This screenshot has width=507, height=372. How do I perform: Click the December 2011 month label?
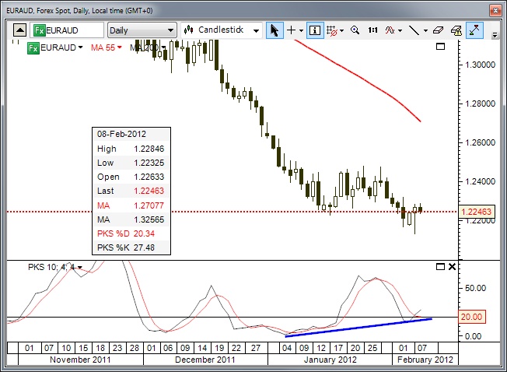(205, 360)
